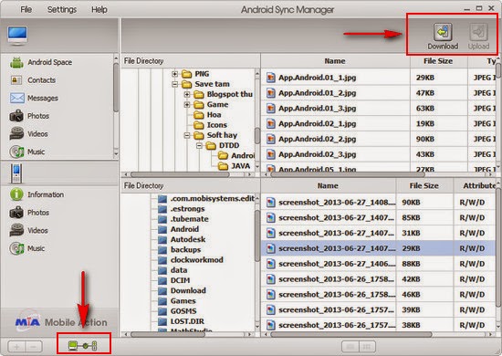Collapse the Save tam folder
Screen dimensions: 502x356
(175, 84)
